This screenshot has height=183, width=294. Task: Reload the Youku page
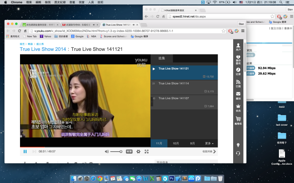19,31
